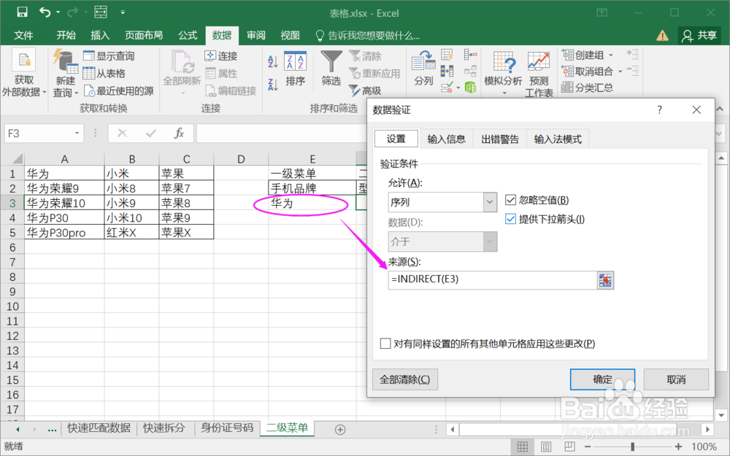Click the Select All corner triangle
Screen dimensions: 730x456
[x=17, y=158]
